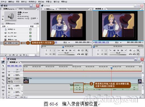This screenshot has height=107, width=145.
Task: Open project panel flyout menu
Action: 38,9
